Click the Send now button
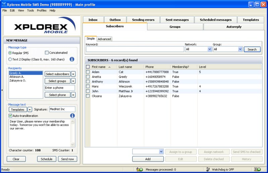268x173 pixels. point(68,159)
